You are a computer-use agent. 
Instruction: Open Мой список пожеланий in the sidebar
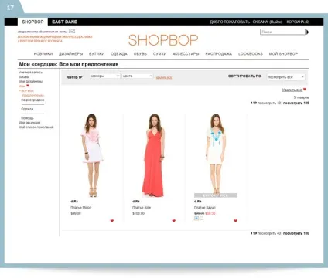36,127
